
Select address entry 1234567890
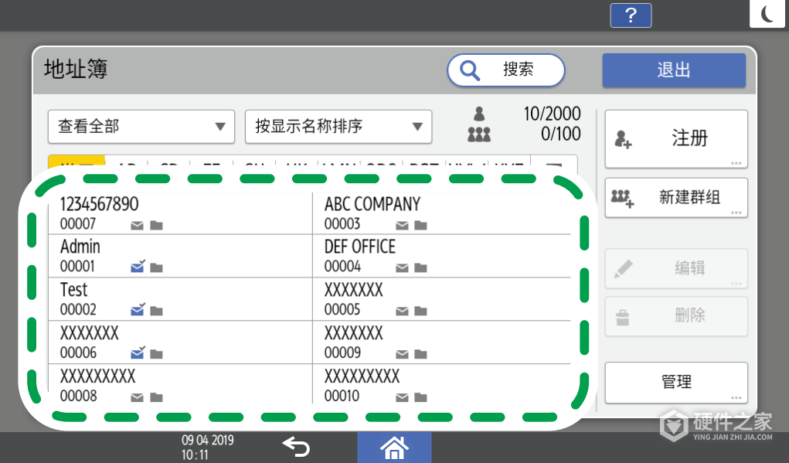pos(180,213)
